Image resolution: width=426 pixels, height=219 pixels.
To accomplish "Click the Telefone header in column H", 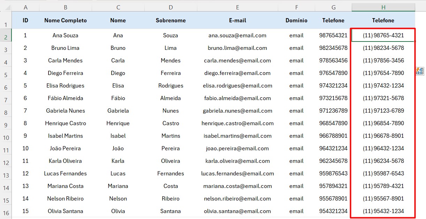I will pos(383,20).
